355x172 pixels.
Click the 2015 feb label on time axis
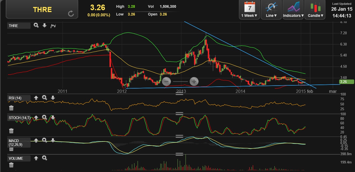coord(305,91)
